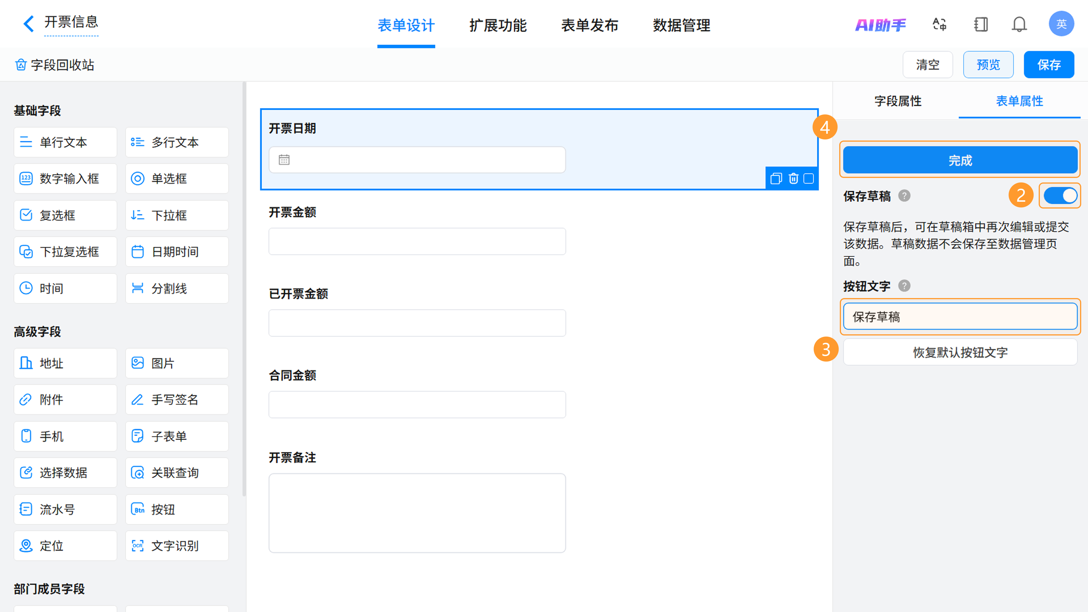Click 恢复默认按钮文字 button
Image resolution: width=1088 pixels, height=612 pixels.
(960, 352)
